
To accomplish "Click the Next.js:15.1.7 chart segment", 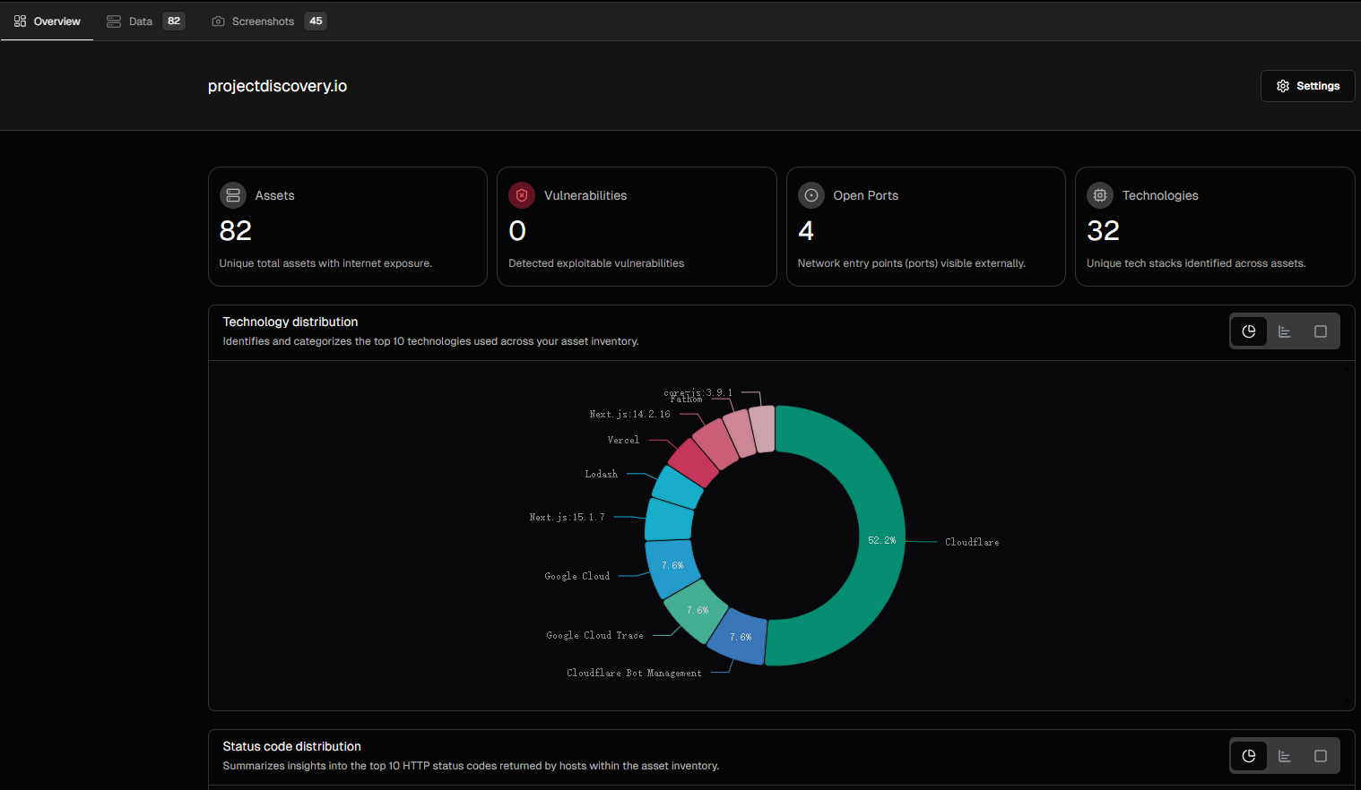I will [669, 520].
